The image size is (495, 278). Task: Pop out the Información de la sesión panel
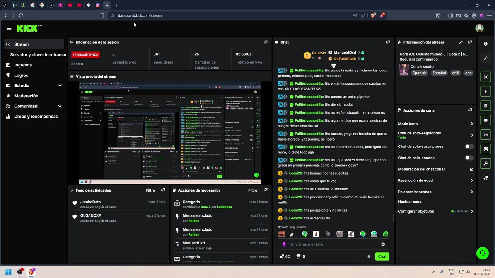tap(265, 42)
